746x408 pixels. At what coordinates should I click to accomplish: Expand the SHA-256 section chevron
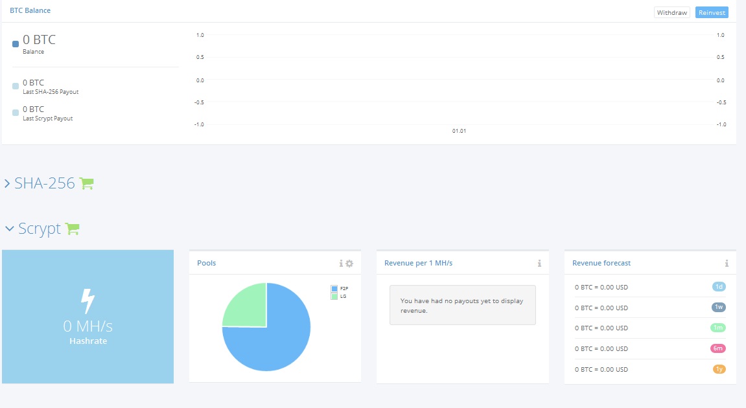coord(7,183)
